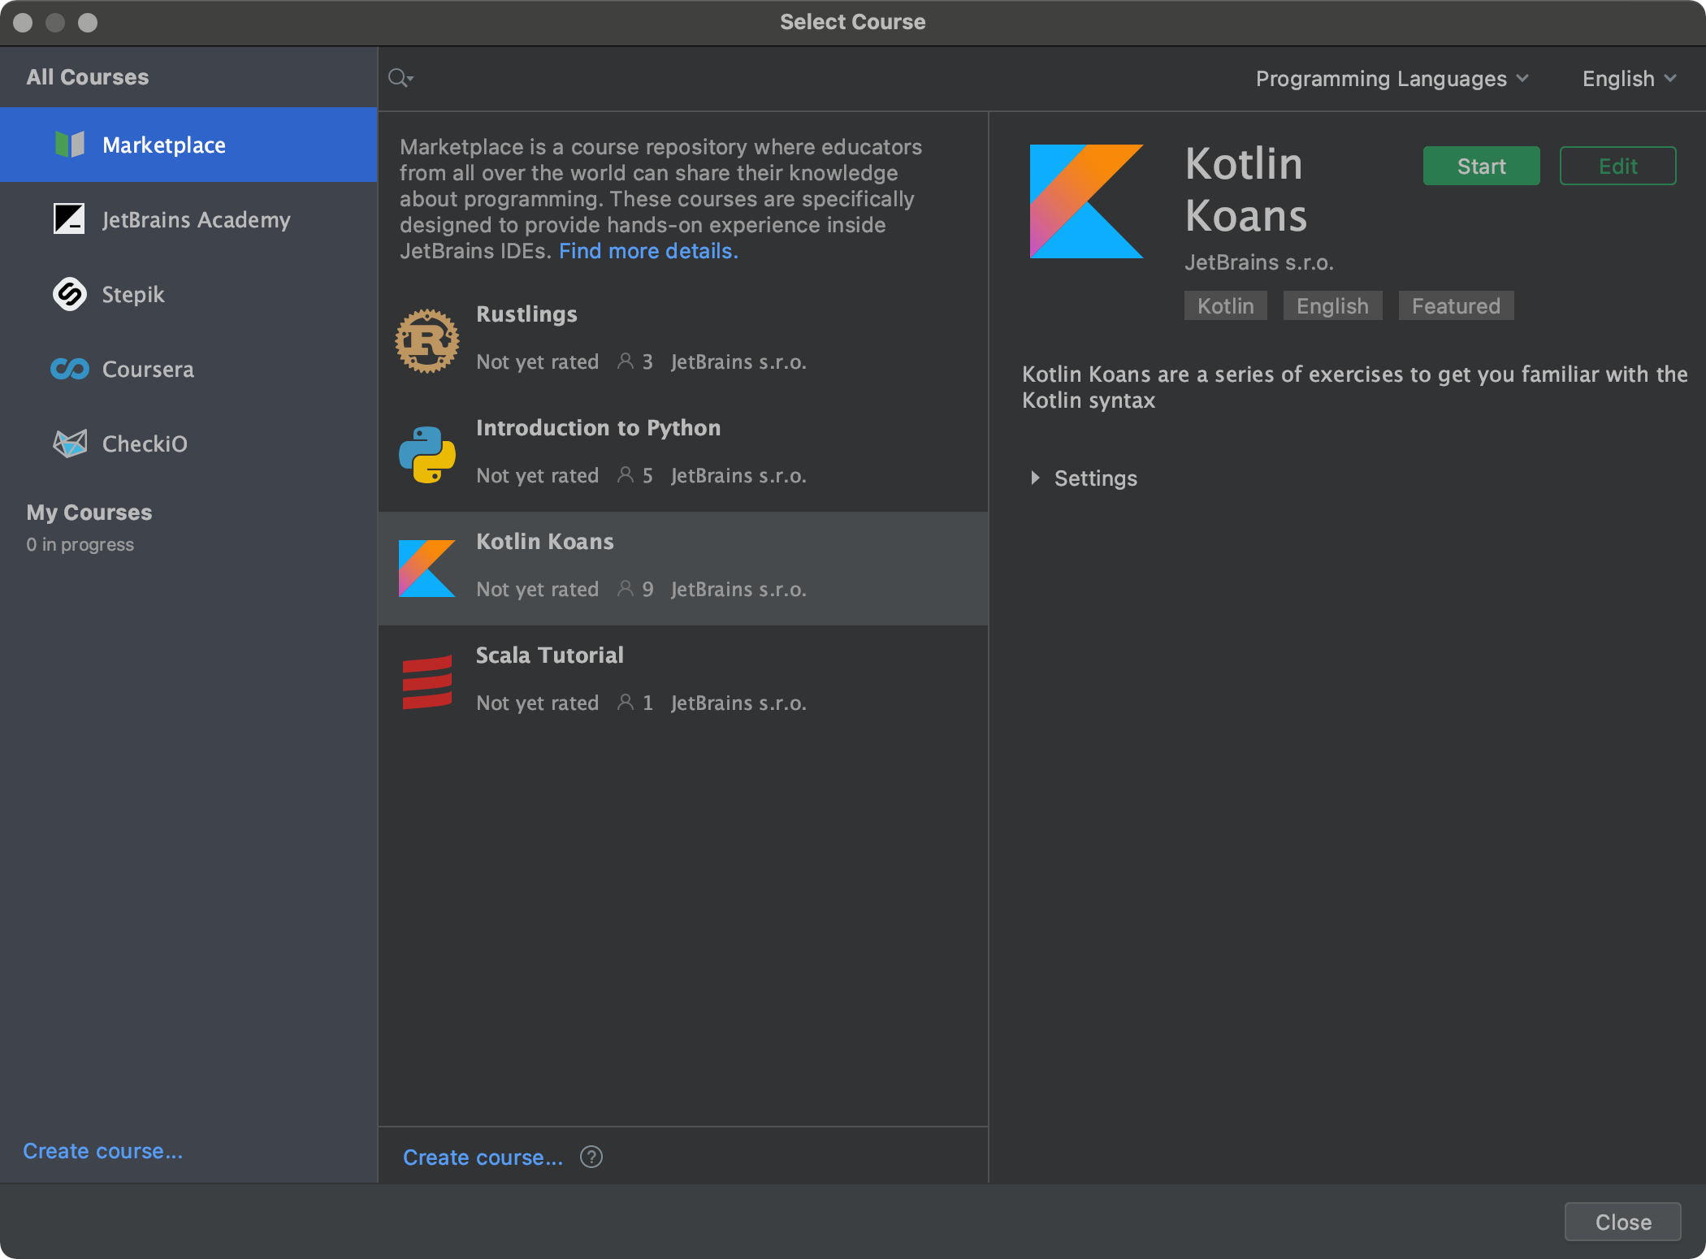
Task: Click the Marketplace book icon in sidebar
Action: (x=69, y=145)
